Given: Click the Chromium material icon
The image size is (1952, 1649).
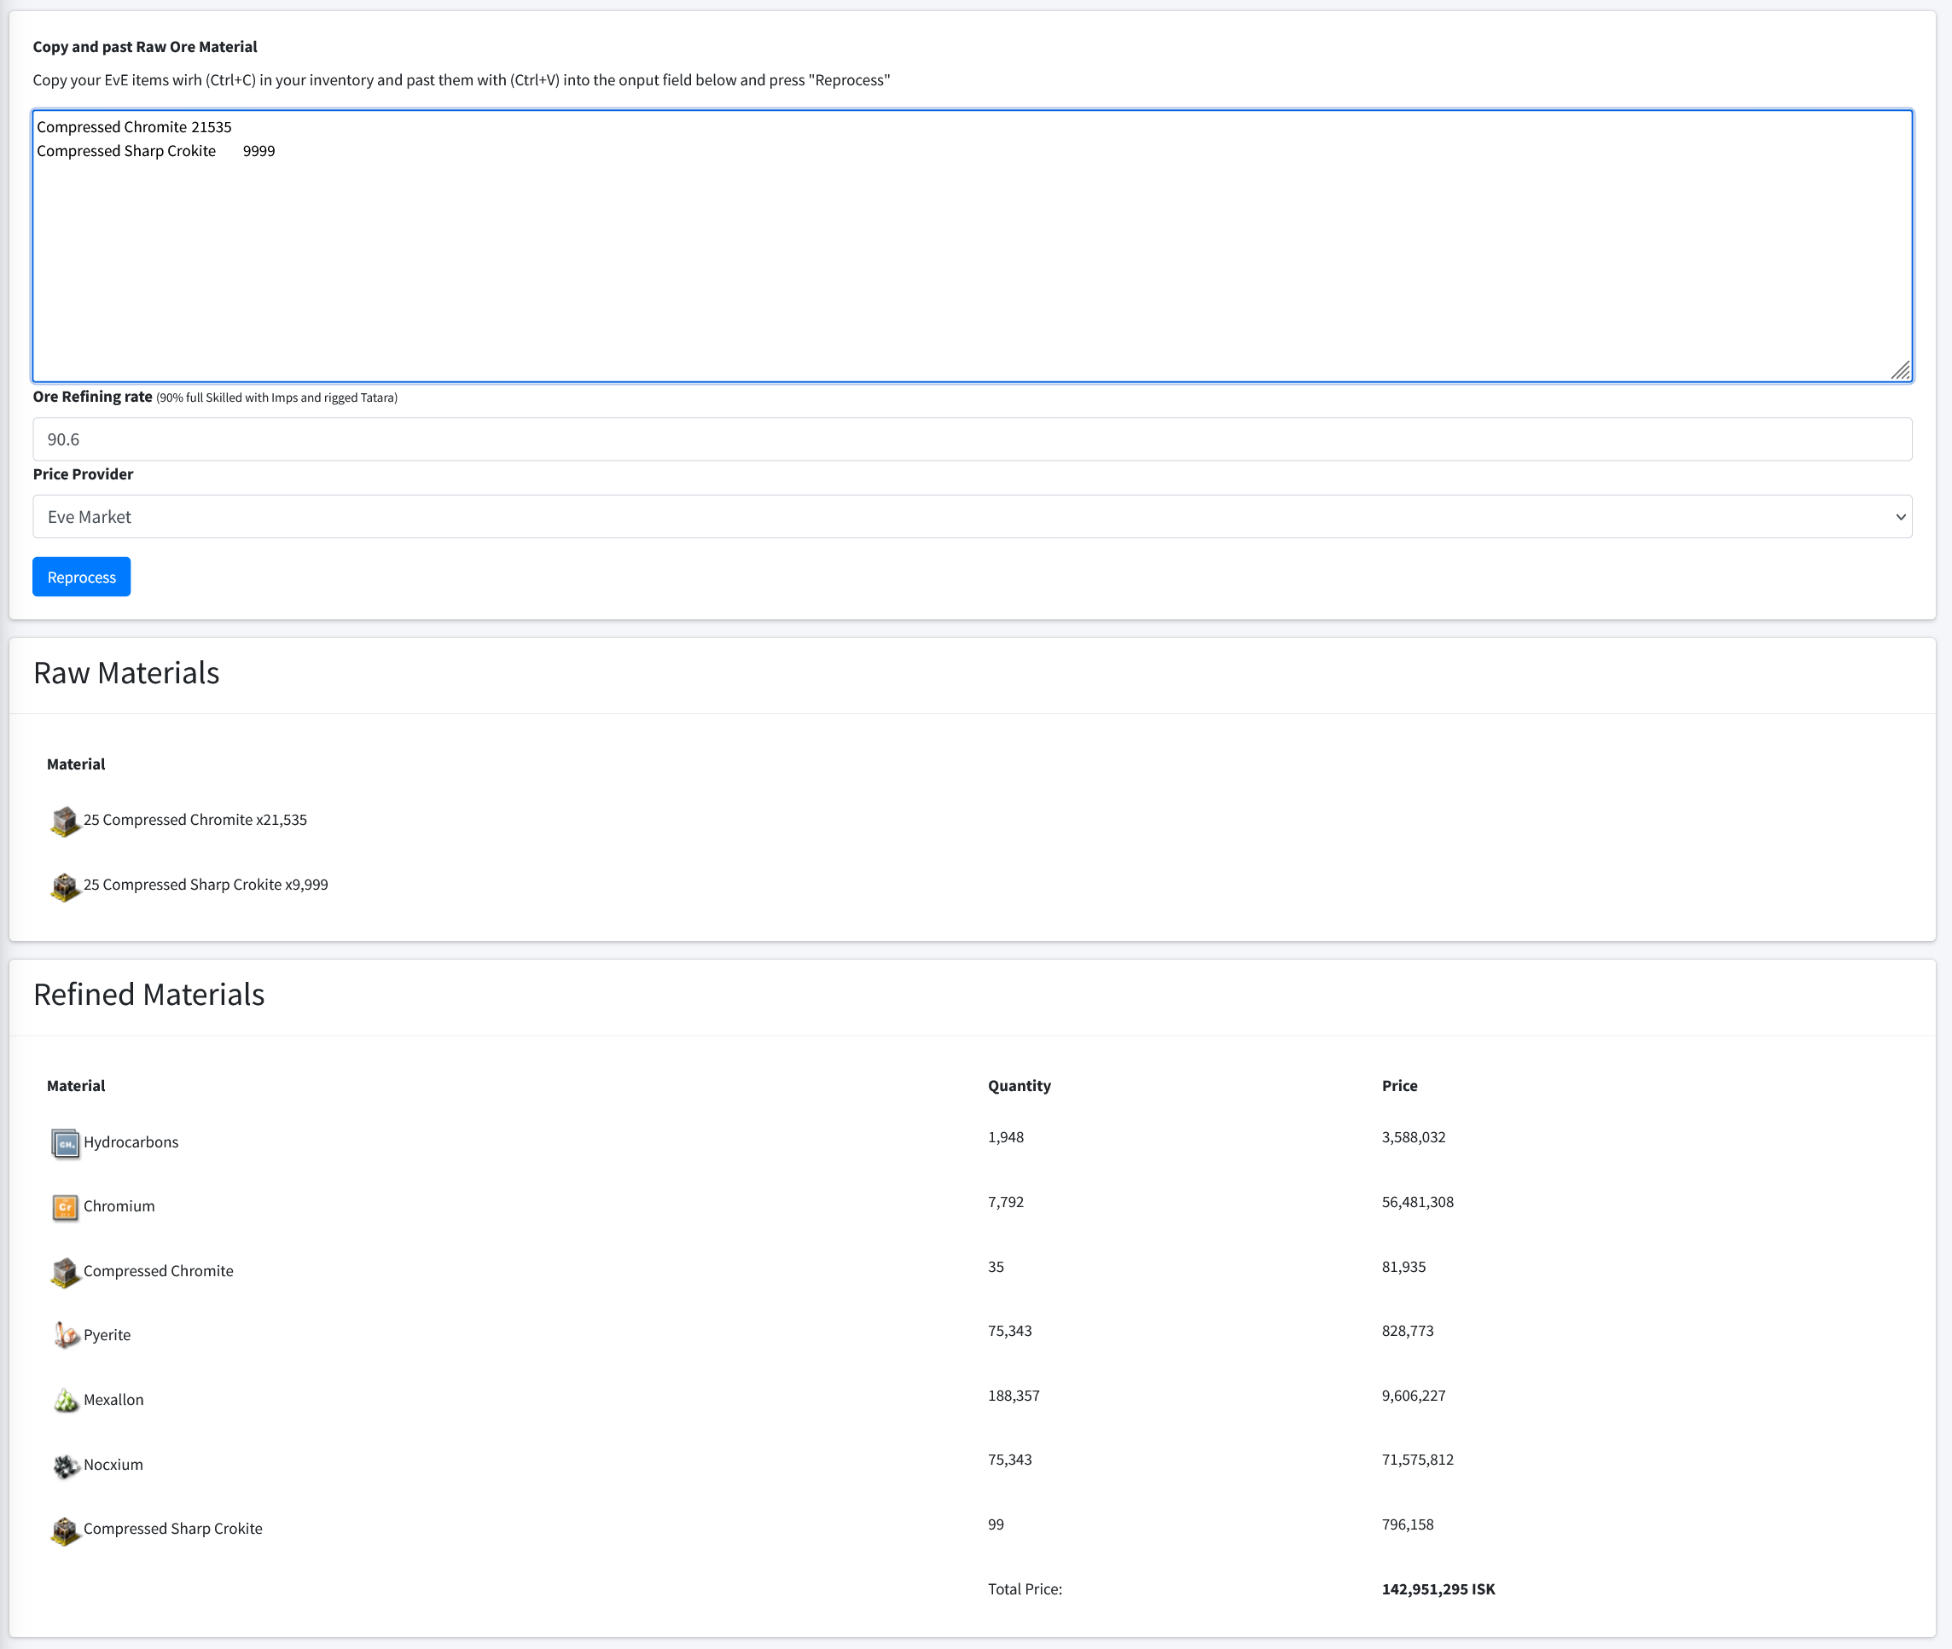Looking at the screenshot, I should click(x=65, y=1207).
